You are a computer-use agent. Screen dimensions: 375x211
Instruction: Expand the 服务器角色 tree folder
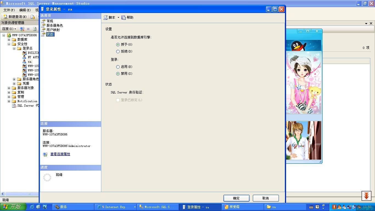pyautogui.click(x=14, y=79)
